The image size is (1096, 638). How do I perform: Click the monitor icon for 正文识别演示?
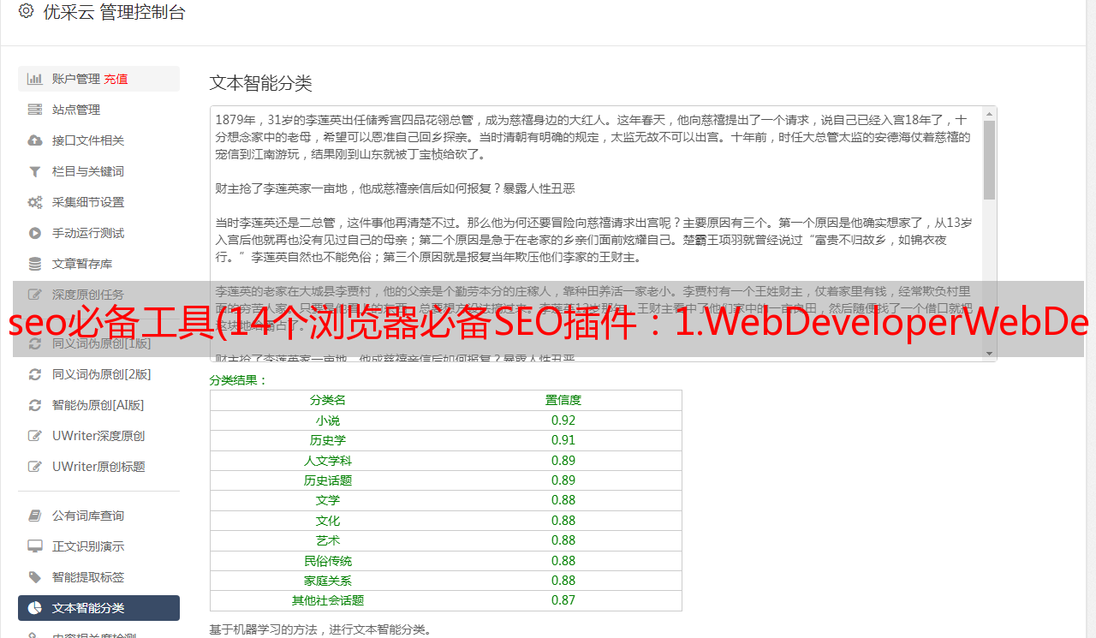click(x=35, y=546)
